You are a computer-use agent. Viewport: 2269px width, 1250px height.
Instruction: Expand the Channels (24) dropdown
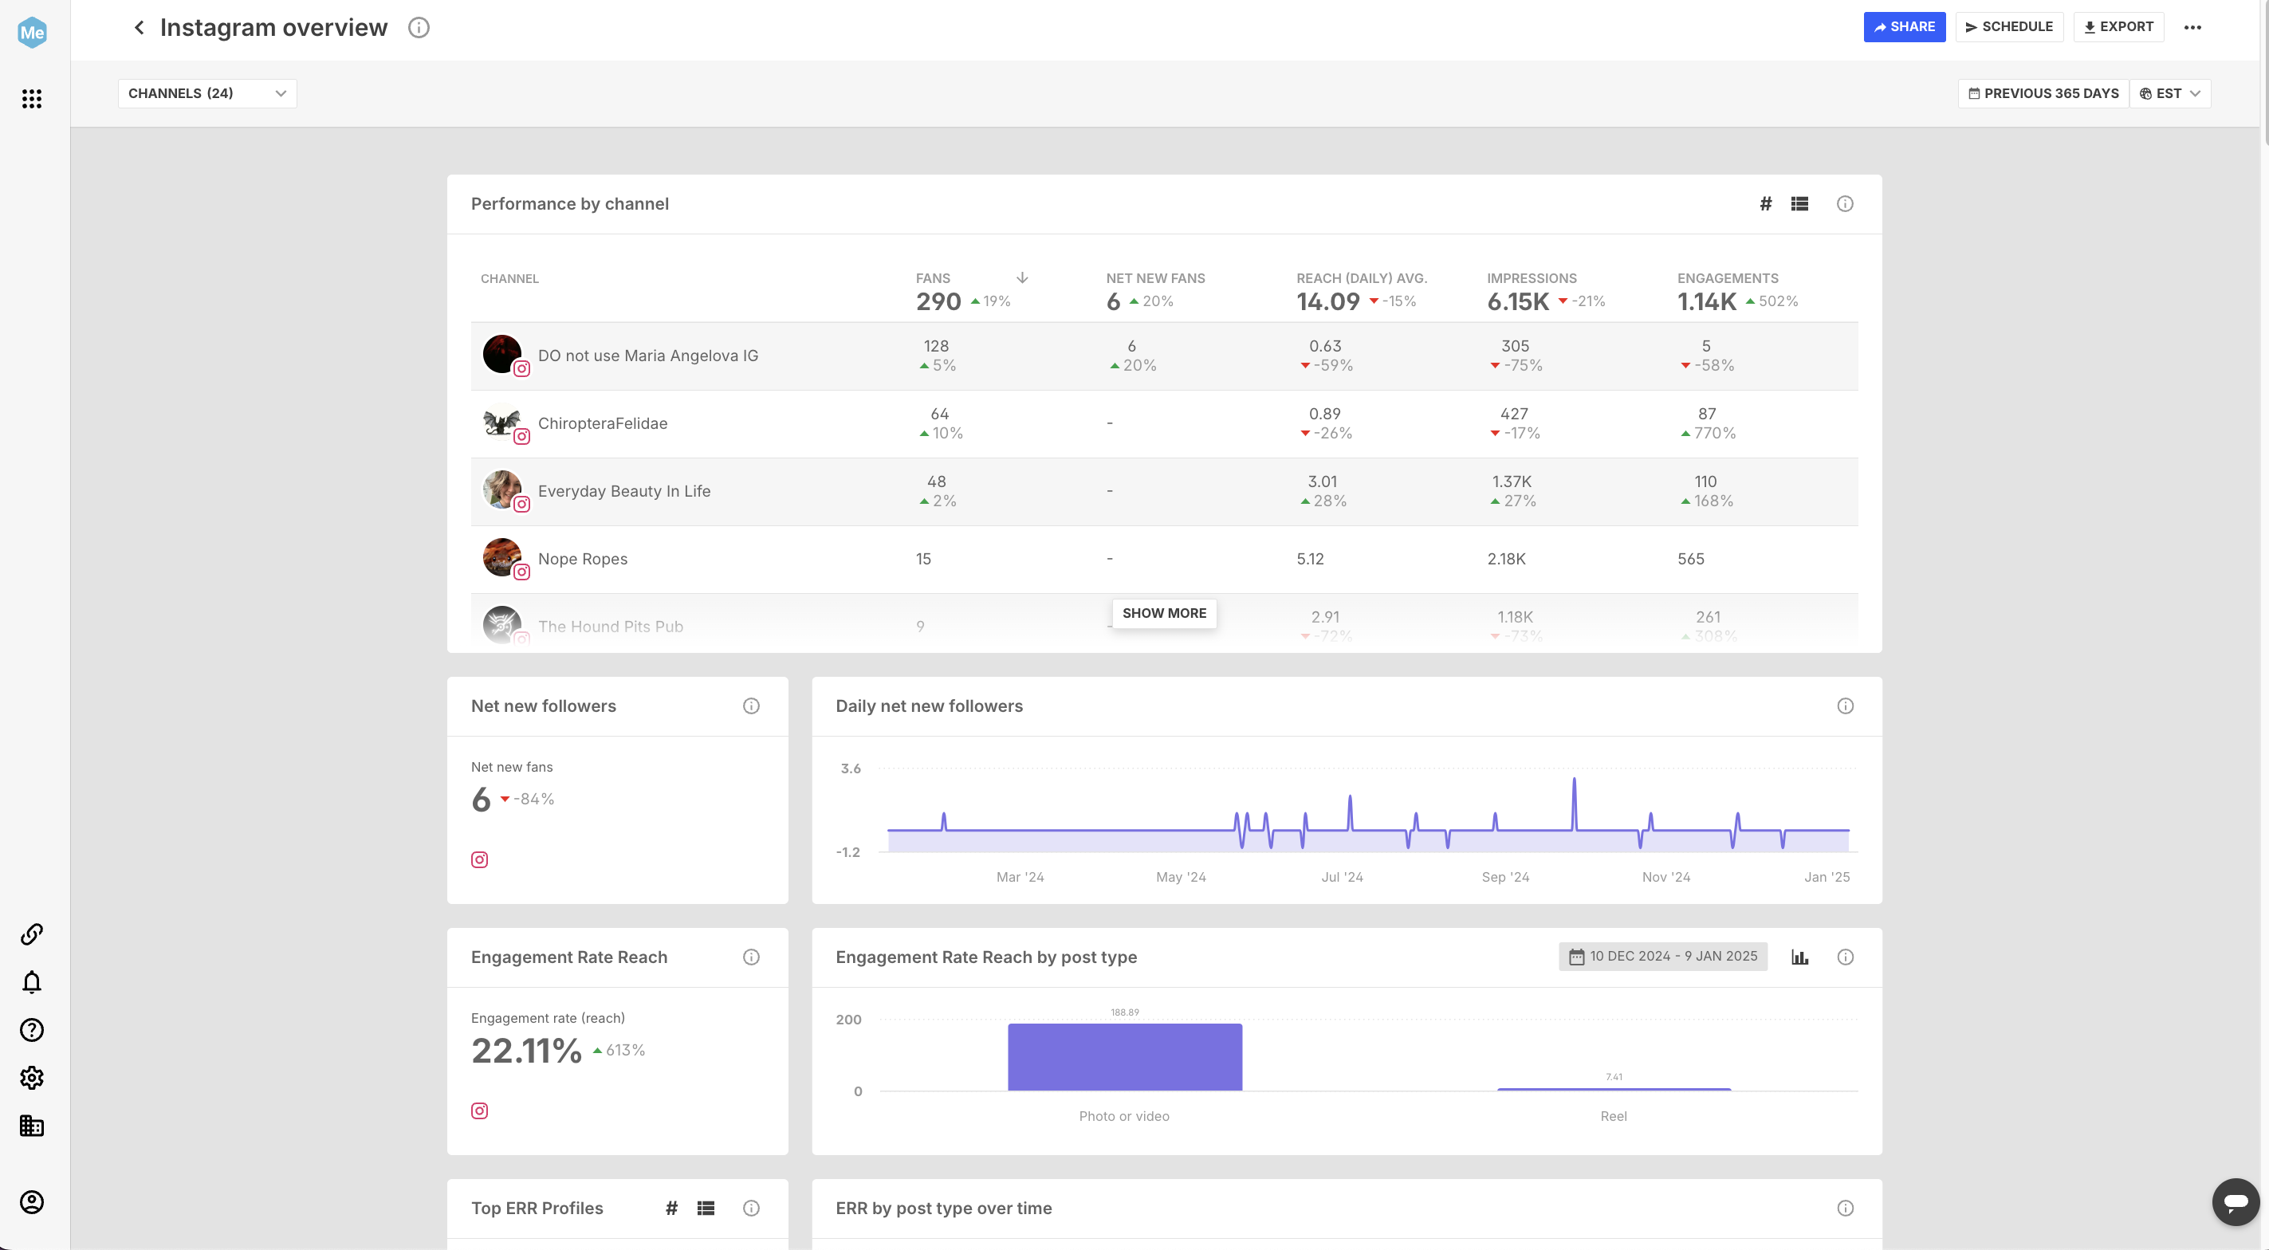[x=207, y=93]
